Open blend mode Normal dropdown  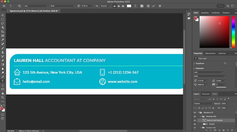(203, 104)
